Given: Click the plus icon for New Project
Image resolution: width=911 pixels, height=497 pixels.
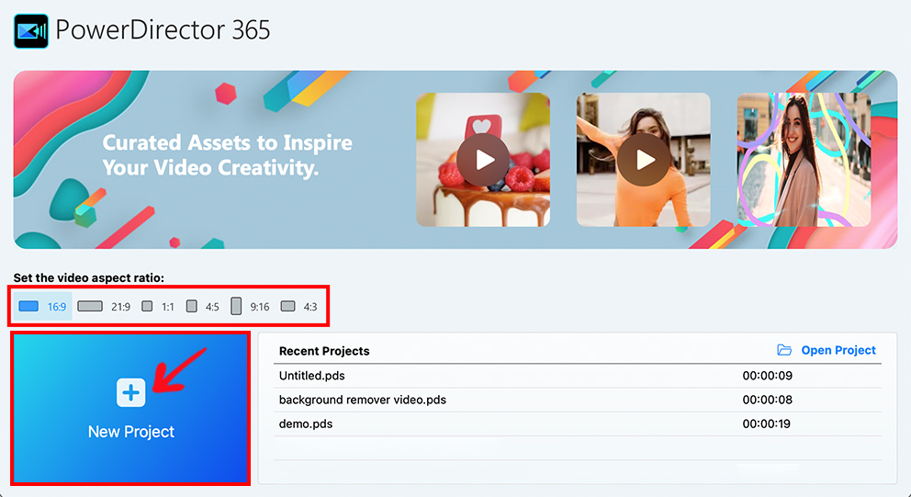Looking at the screenshot, I should click(x=130, y=393).
